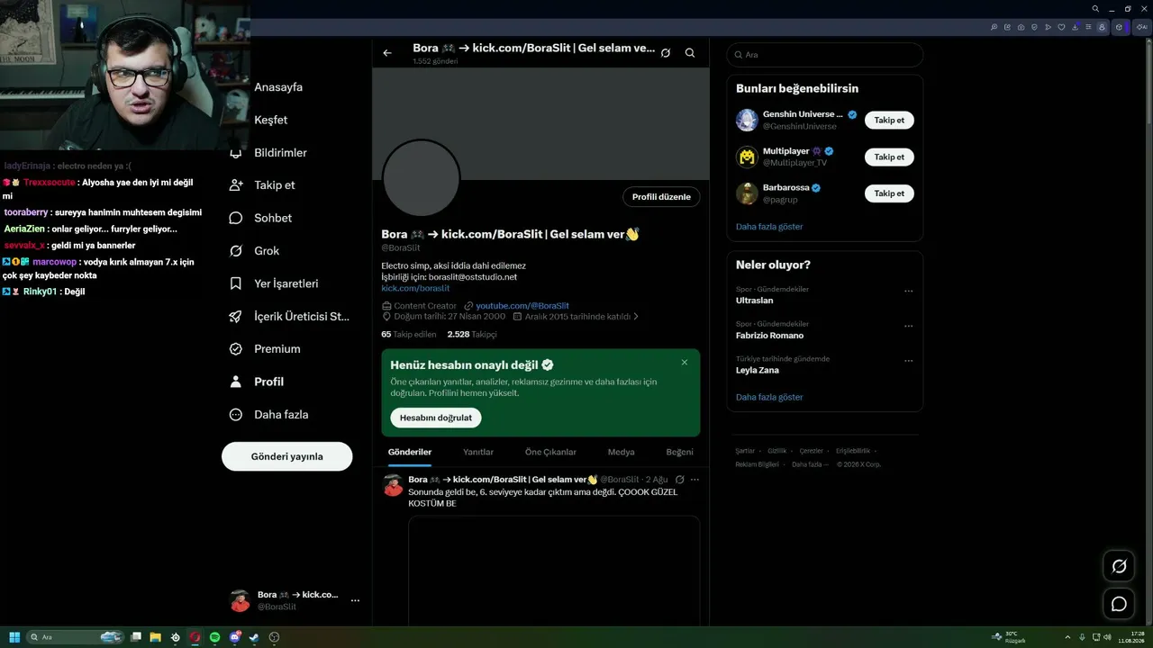
Task: Switch to the Öne Çıkanlar tab
Action: click(551, 452)
